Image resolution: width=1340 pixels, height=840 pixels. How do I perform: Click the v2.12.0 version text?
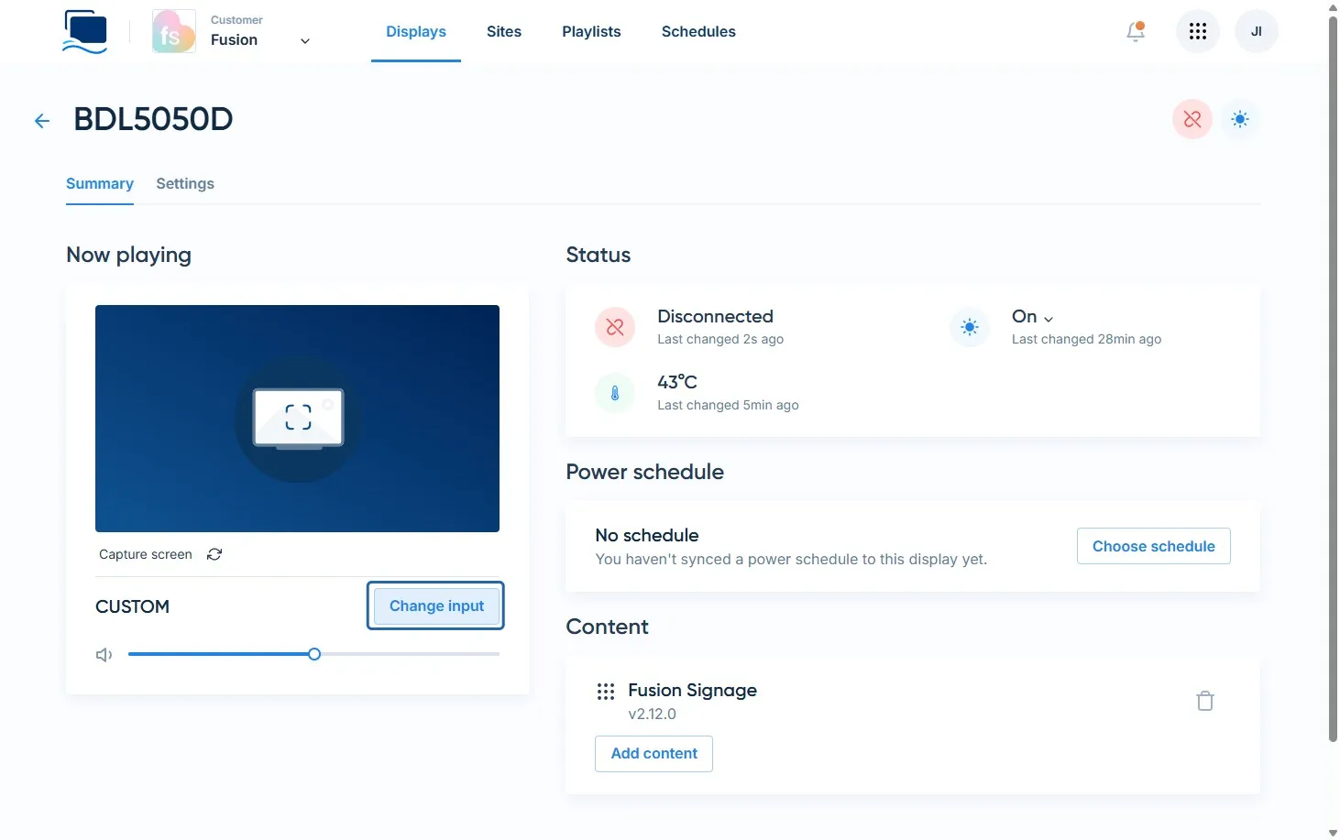pyautogui.click(x=652, y=715)
